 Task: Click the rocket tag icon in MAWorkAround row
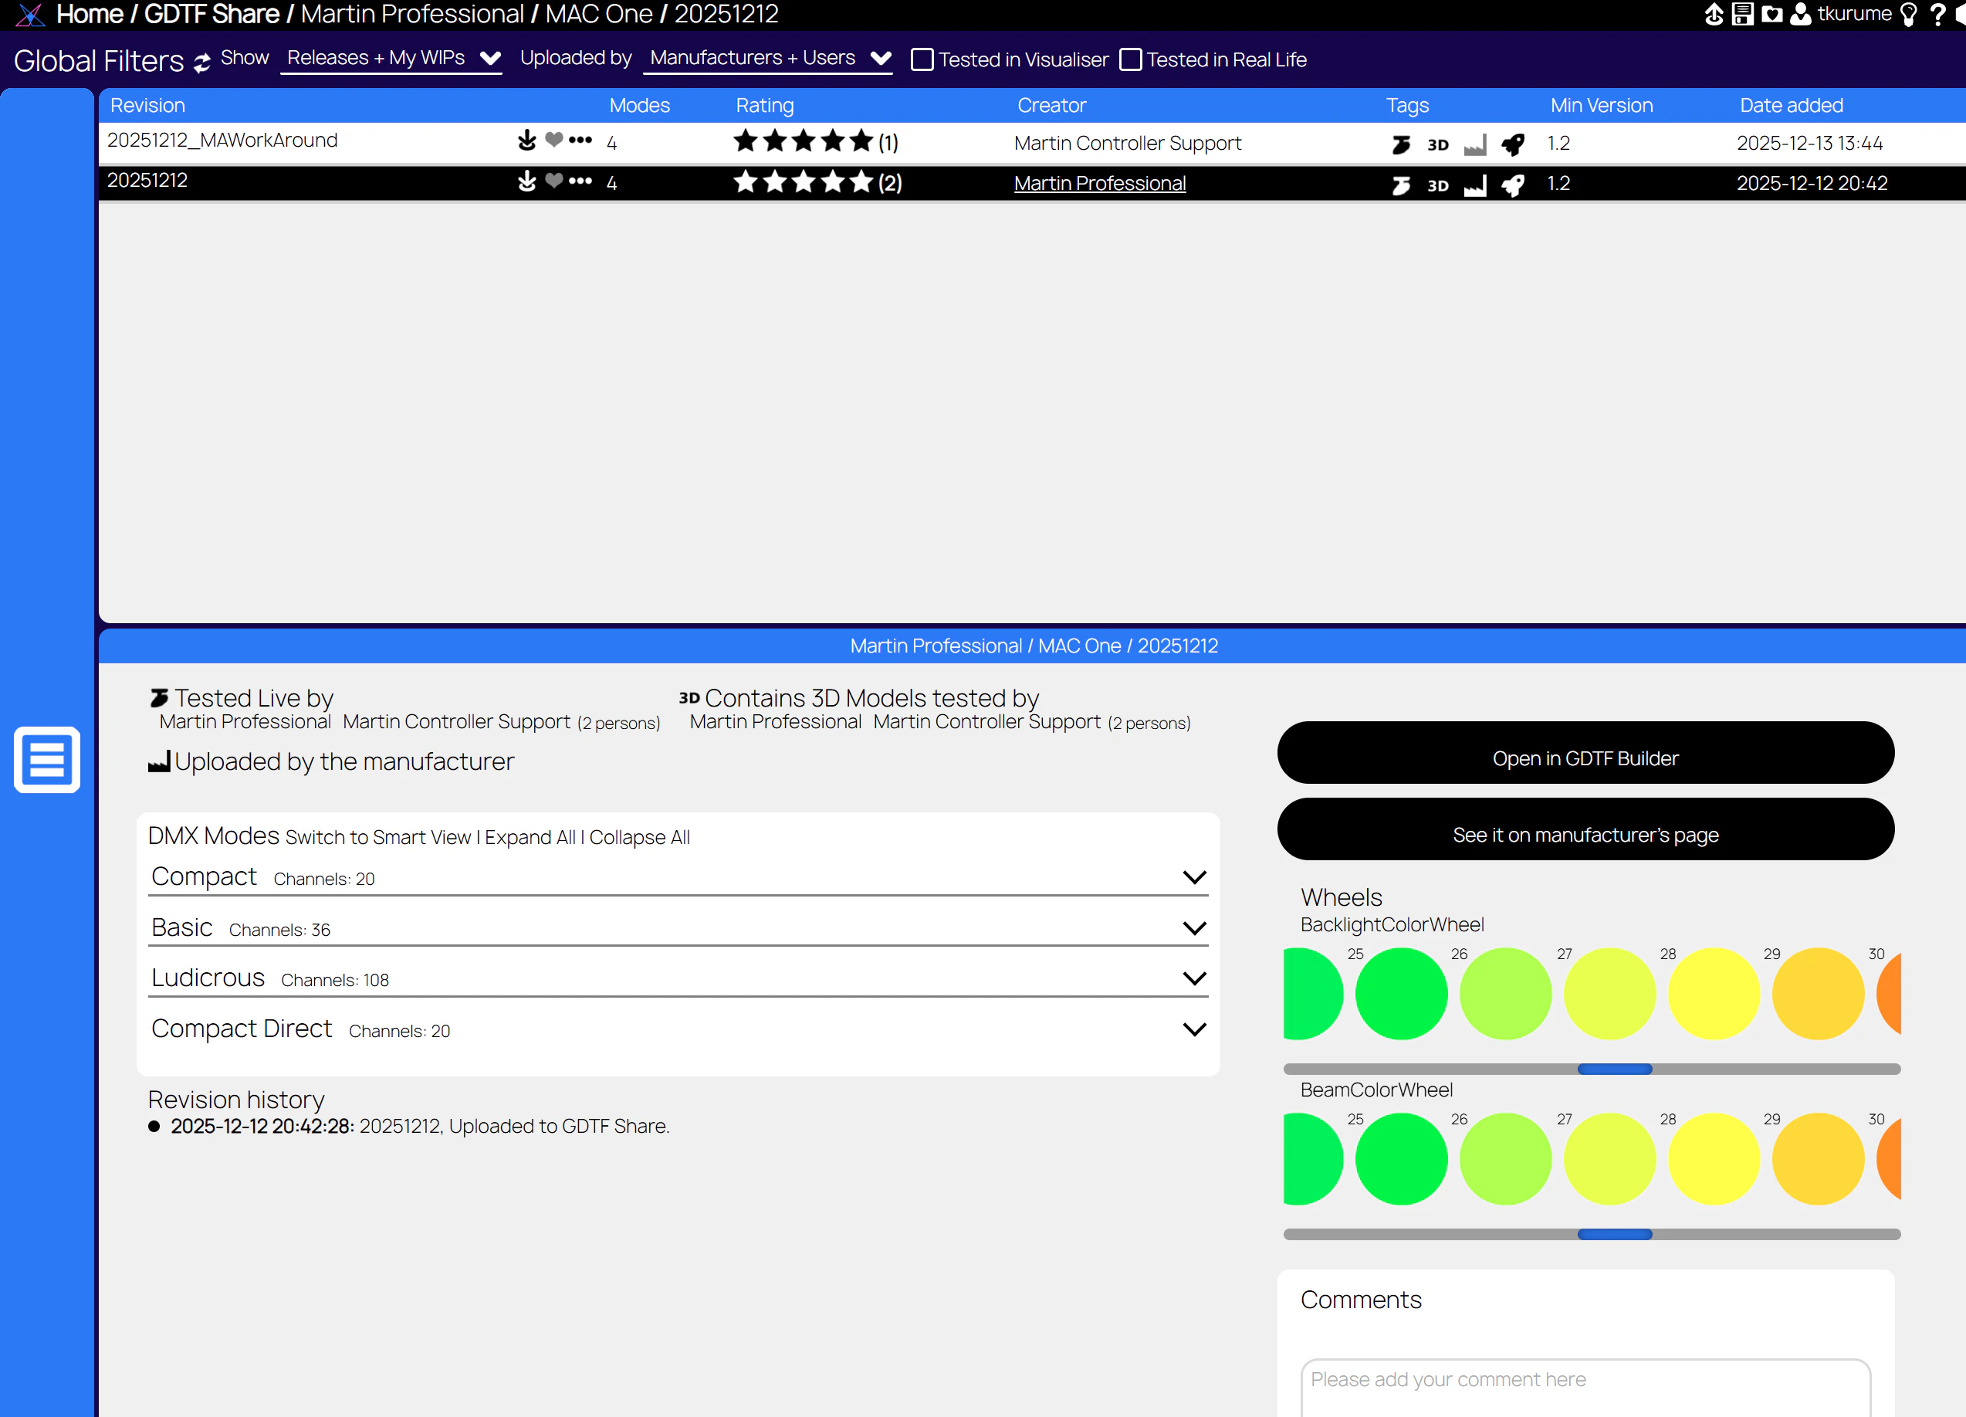point(1513,144)
